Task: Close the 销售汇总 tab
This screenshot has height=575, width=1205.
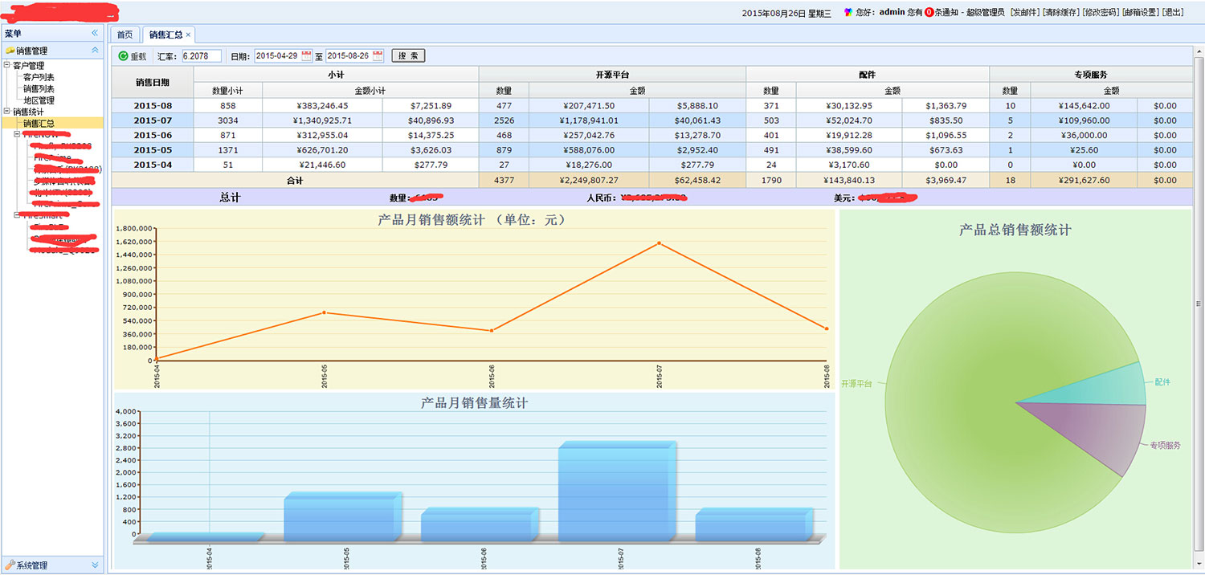Action: pos(189,35)
